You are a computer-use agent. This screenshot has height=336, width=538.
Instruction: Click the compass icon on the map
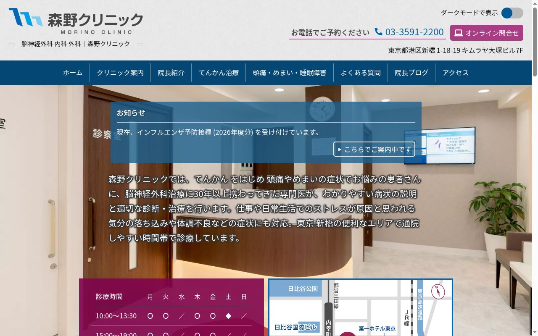pyautogui.click(x=438, y=291)
